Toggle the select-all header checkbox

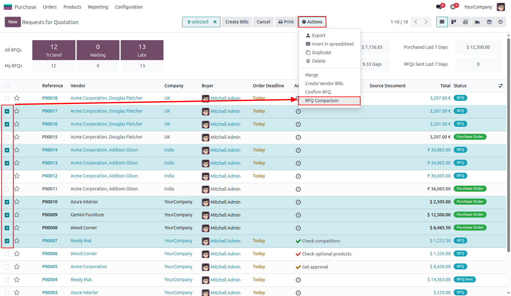point(7,86)
